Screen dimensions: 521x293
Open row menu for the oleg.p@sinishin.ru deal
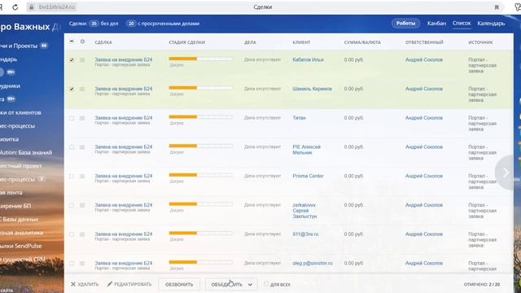82,264
